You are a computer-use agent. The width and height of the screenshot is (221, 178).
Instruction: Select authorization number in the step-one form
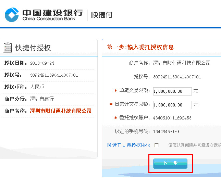177,77
